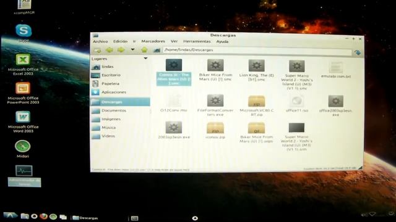
Task: Launch Skype from the desktop
Action: coord(24,33)
